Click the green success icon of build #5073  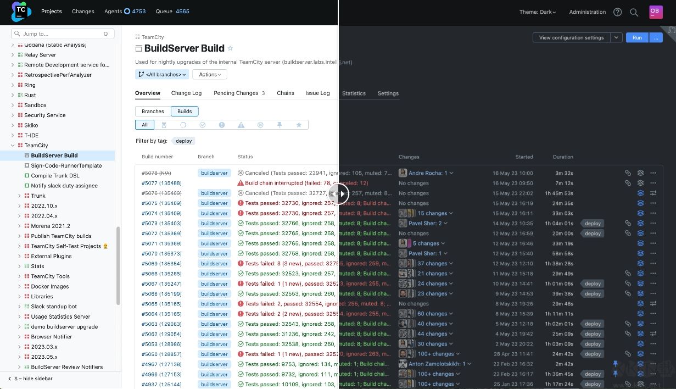point(241,224)
